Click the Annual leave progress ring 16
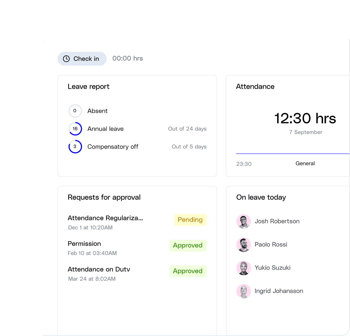350x336 pixels. 75,129
